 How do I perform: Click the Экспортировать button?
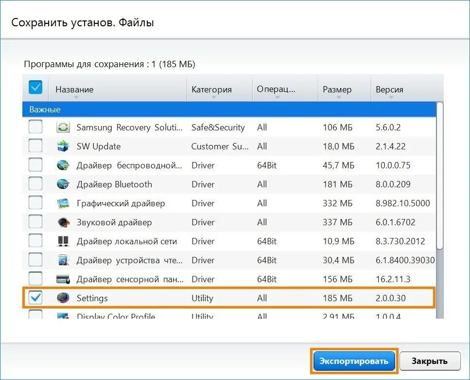(x=354, y=361)
